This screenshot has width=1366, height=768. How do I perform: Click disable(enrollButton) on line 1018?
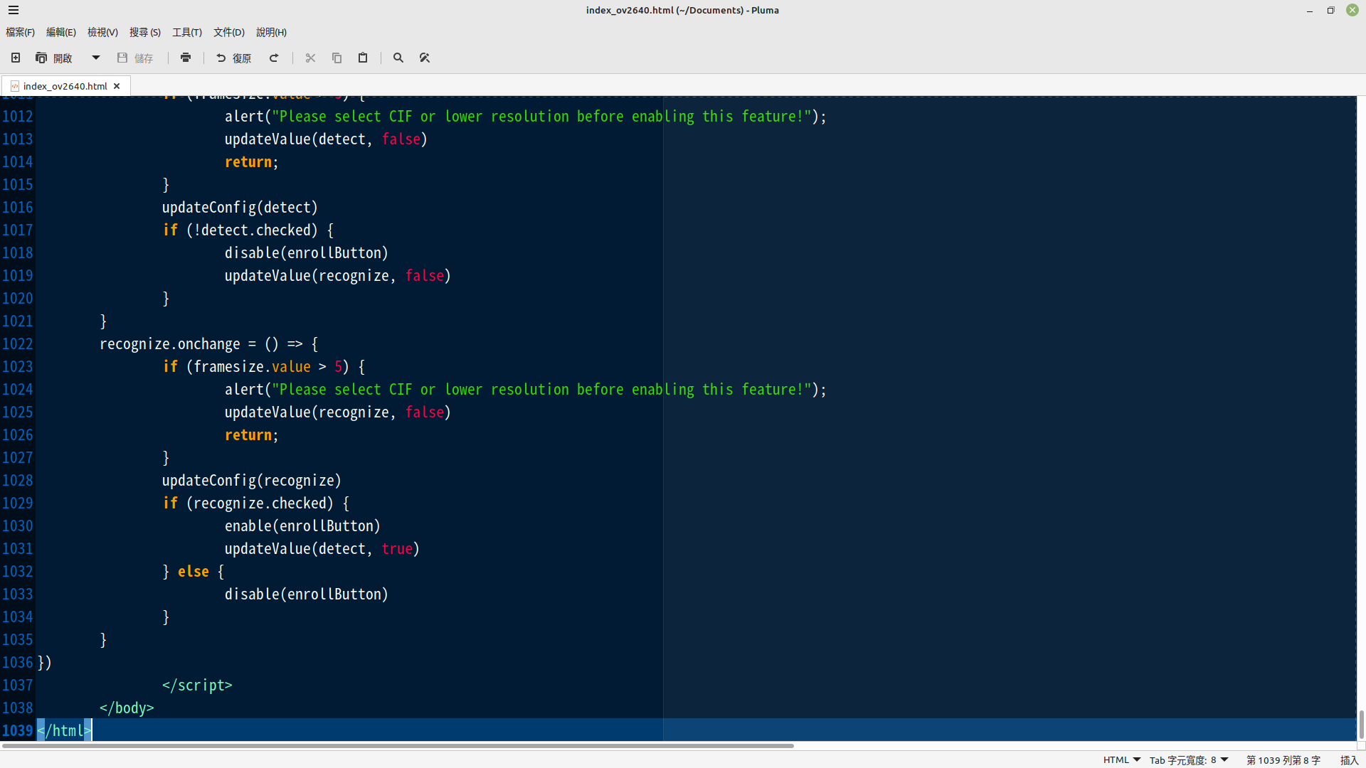point(307,253)
